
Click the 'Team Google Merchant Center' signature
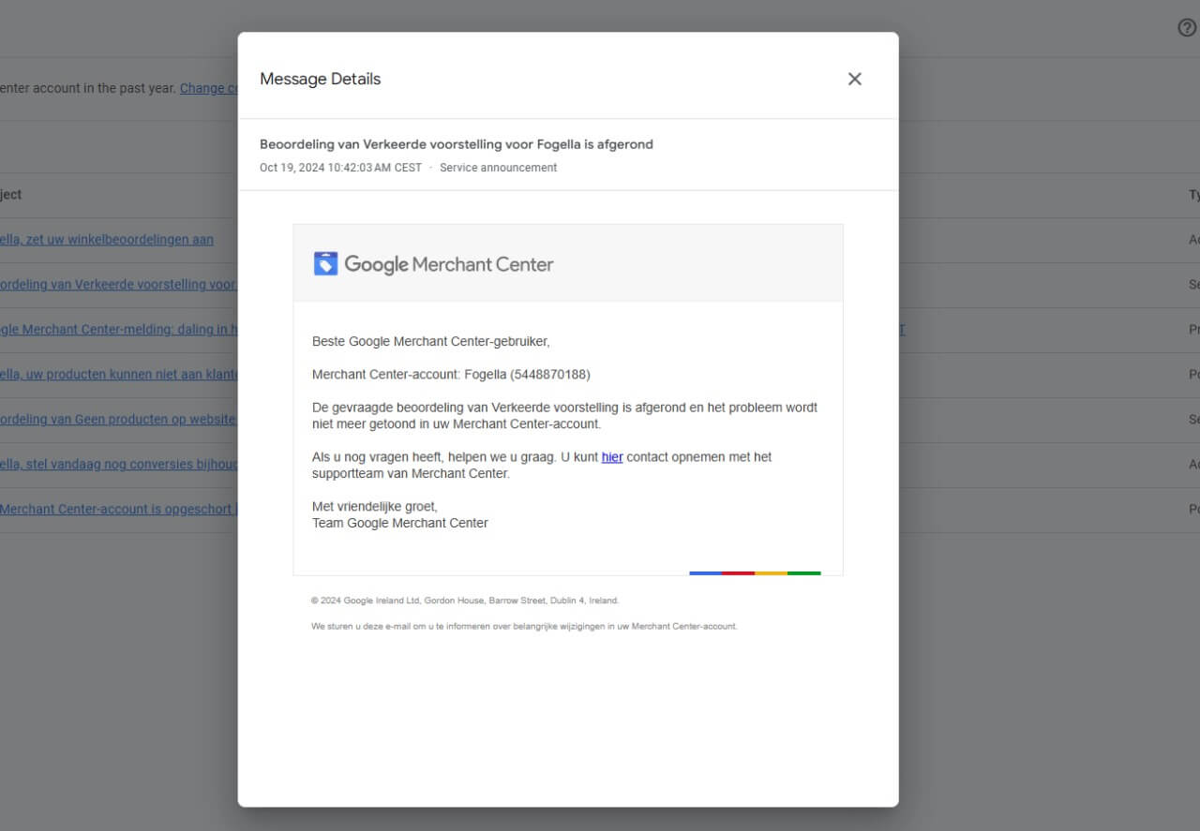[400, 523]
